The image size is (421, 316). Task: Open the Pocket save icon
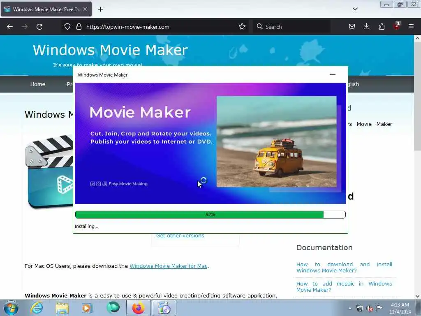click(352, 27)
